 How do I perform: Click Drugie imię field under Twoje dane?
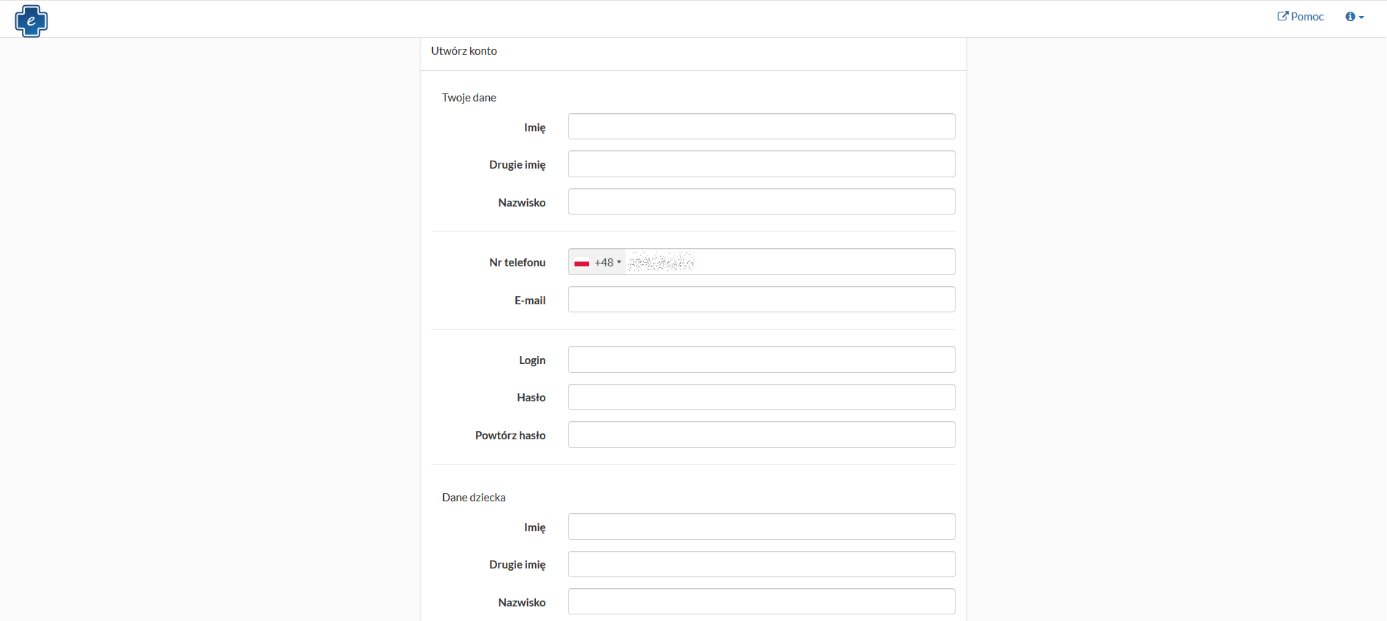pyautogui.click(x=761, y=164)
